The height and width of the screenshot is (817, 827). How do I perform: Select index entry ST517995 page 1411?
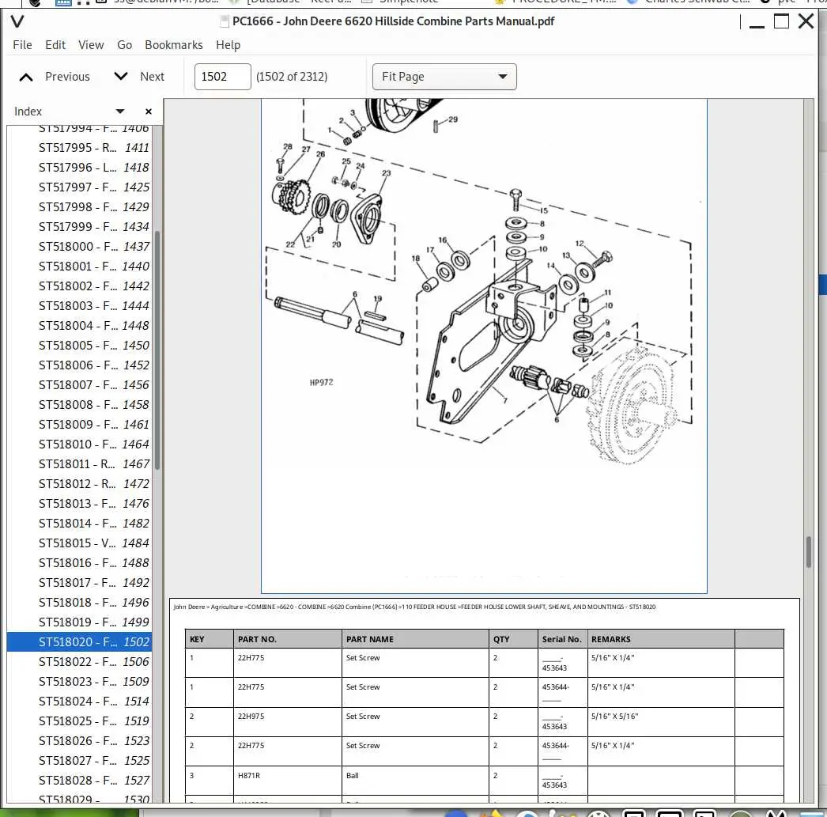(79, 148)
